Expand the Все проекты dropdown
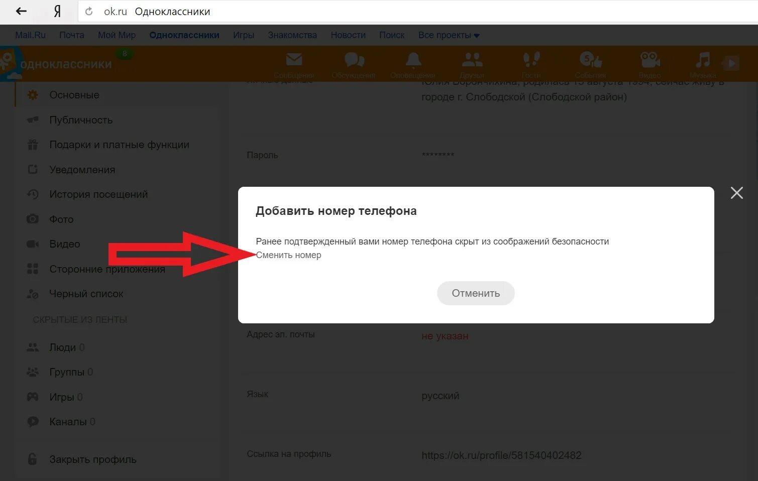Viewport: 758px width, 481px height. click(x=449, y=35)
